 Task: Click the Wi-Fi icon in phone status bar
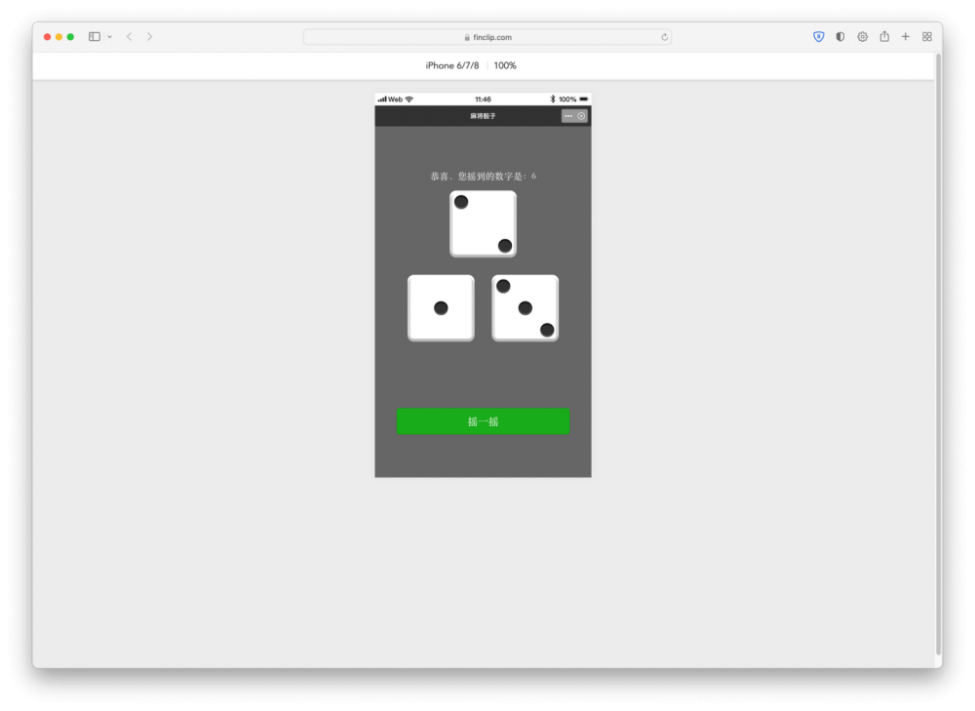tap(409, 99)
